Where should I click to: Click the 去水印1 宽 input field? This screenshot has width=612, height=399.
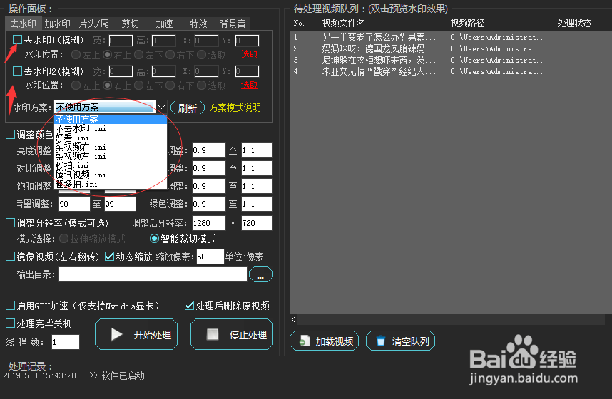pyautogui.click(x=121, y=40)
